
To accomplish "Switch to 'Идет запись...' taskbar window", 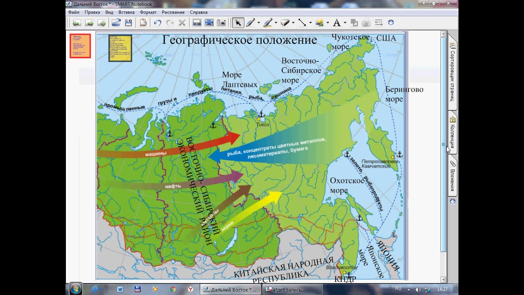I will [x=292, y=289].
